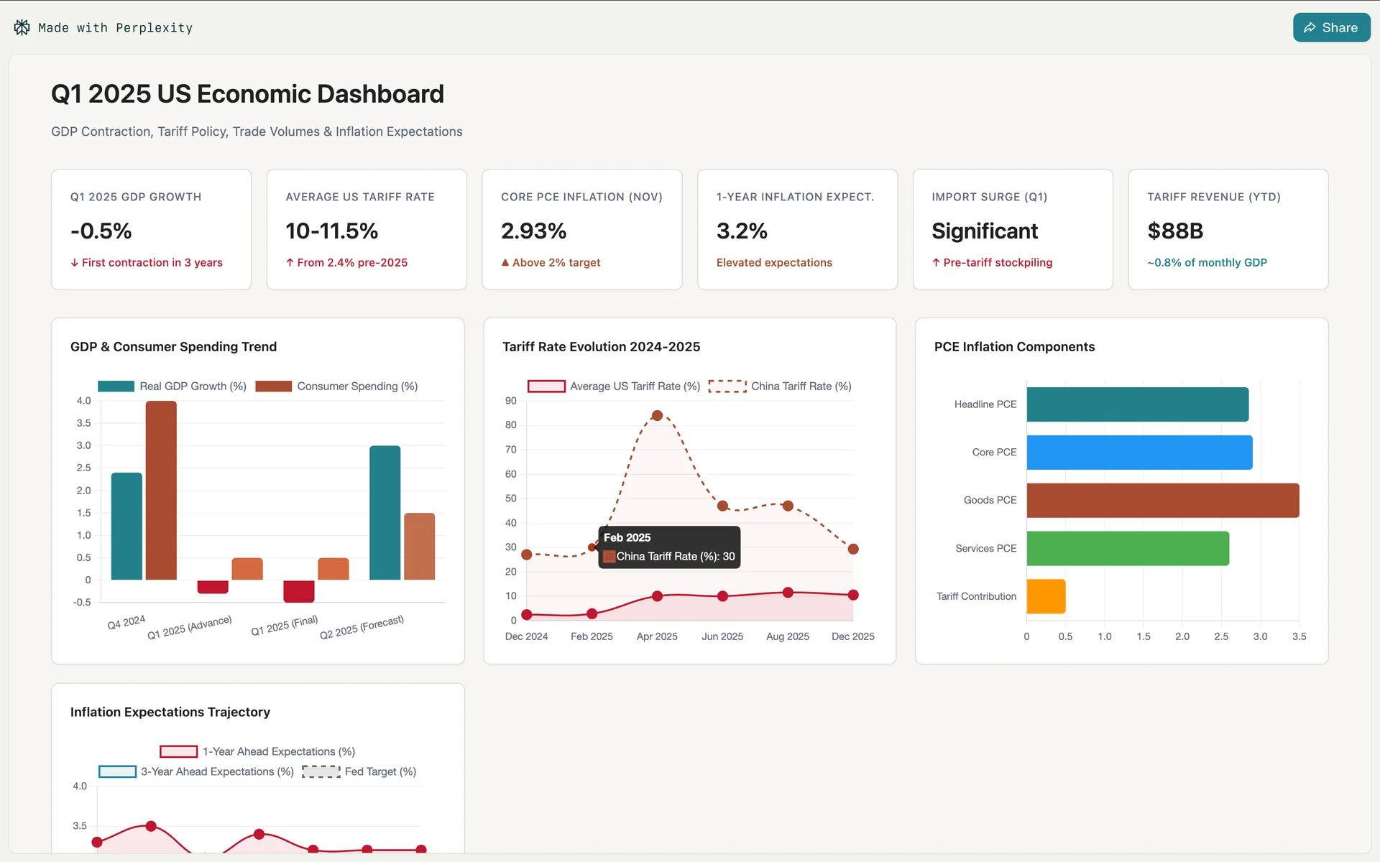Toggle Real GDP Growth legend swatch

click(x=116, y=386)
